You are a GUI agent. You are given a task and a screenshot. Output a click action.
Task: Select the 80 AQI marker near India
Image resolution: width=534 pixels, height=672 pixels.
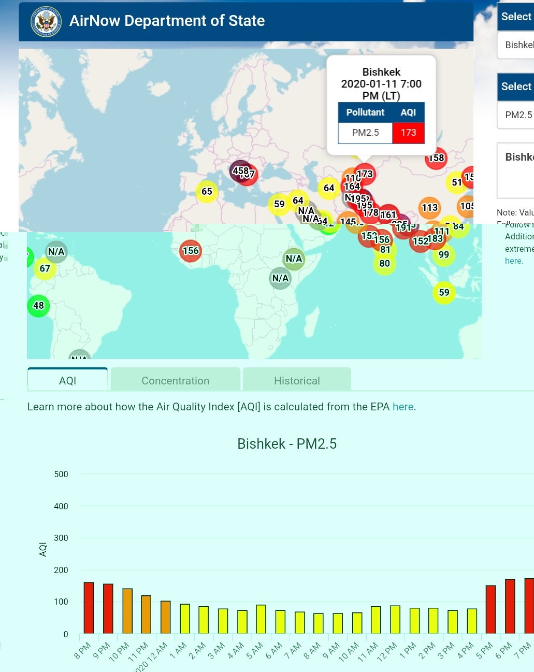384,264
